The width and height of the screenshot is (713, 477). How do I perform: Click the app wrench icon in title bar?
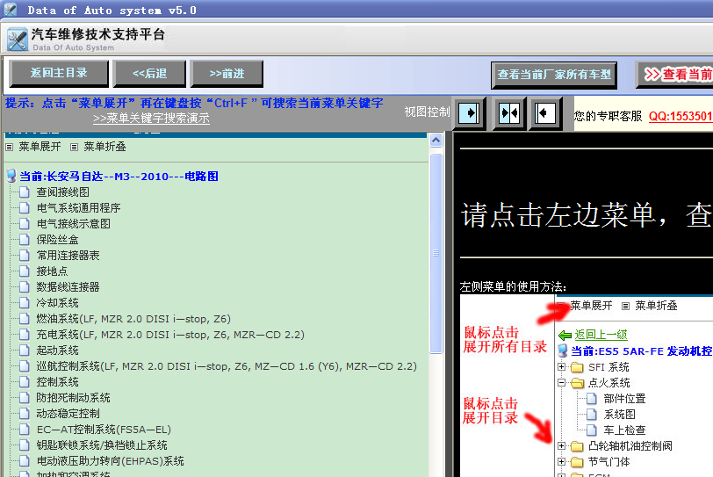coord(11,10)
